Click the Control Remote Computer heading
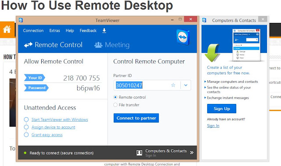This screenshot has height=166, width=281. 149,62
